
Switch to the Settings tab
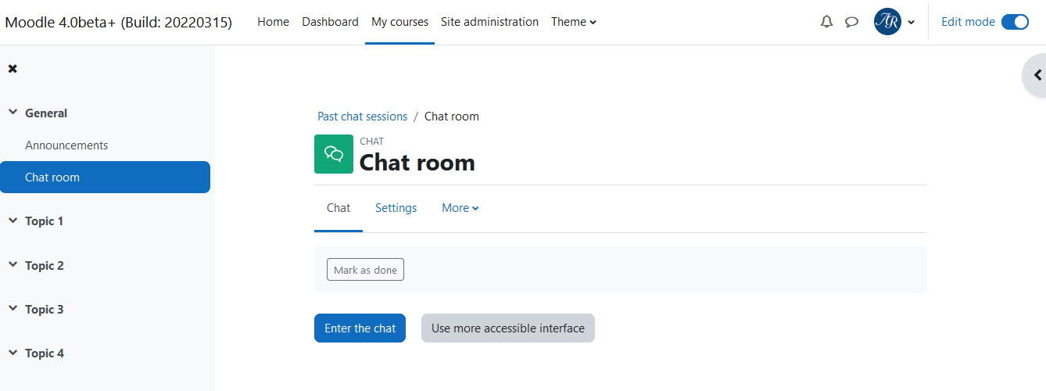tap(396, 208)
